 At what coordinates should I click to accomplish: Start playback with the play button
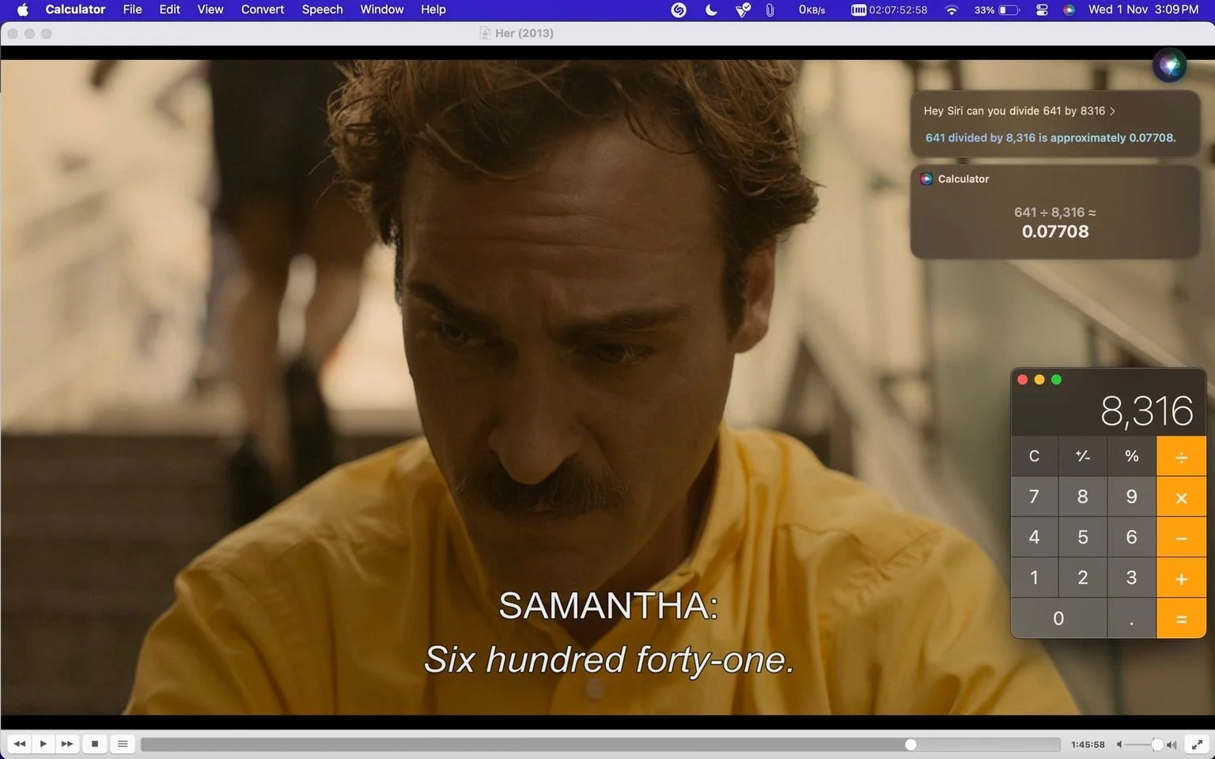(x=44, y=744)
